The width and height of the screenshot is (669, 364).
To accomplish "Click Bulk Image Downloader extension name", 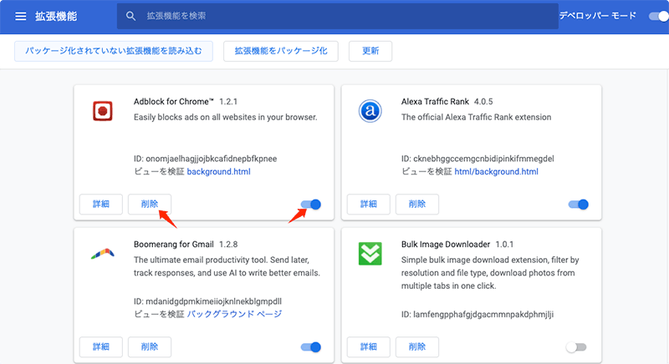I will click(x=446, y=245).
